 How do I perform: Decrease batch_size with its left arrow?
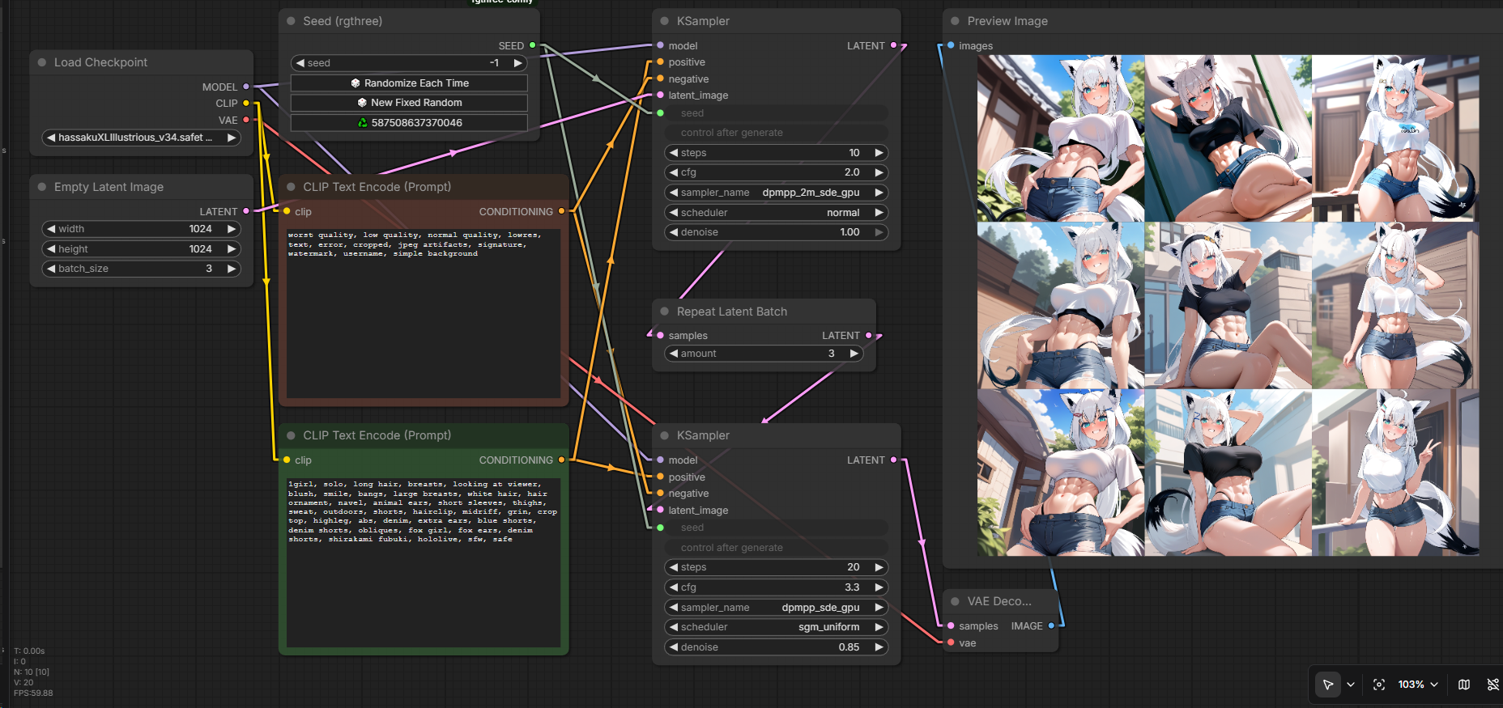point(51,269)
